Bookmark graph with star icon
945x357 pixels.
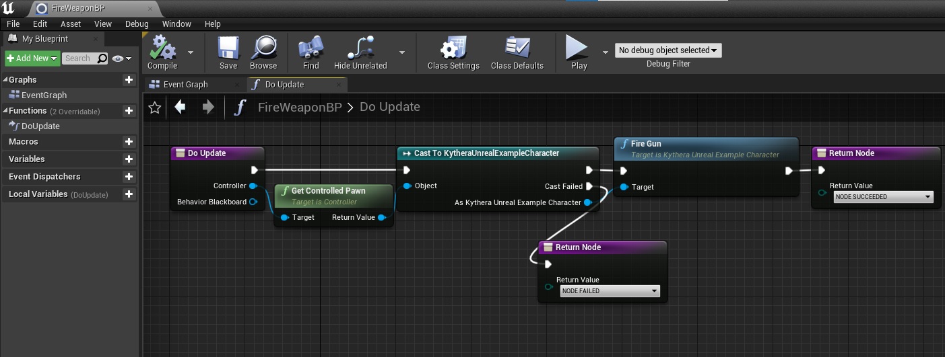[155, 108]
